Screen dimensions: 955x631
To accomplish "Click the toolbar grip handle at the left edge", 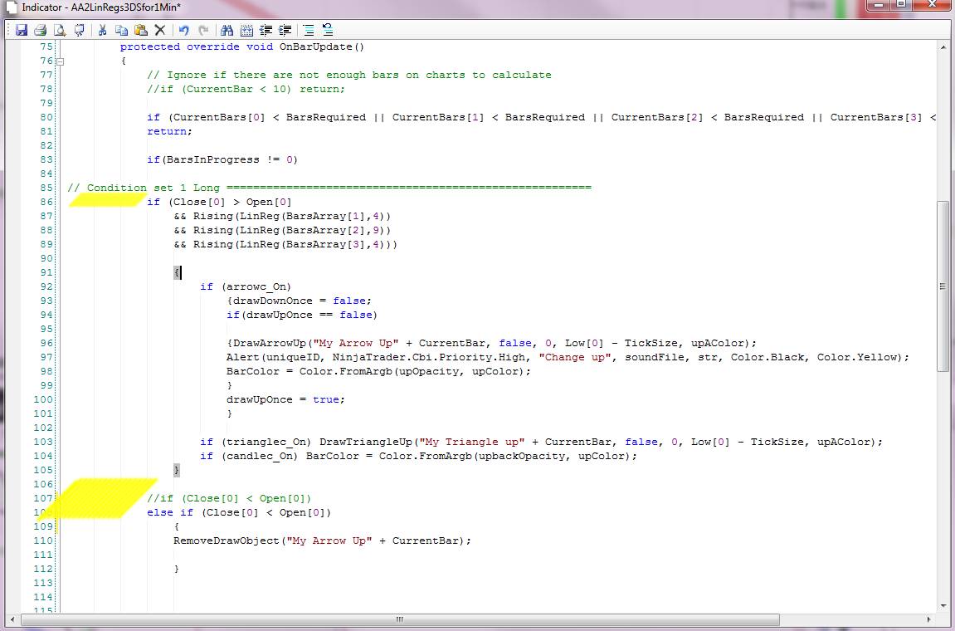I will 8,30.
